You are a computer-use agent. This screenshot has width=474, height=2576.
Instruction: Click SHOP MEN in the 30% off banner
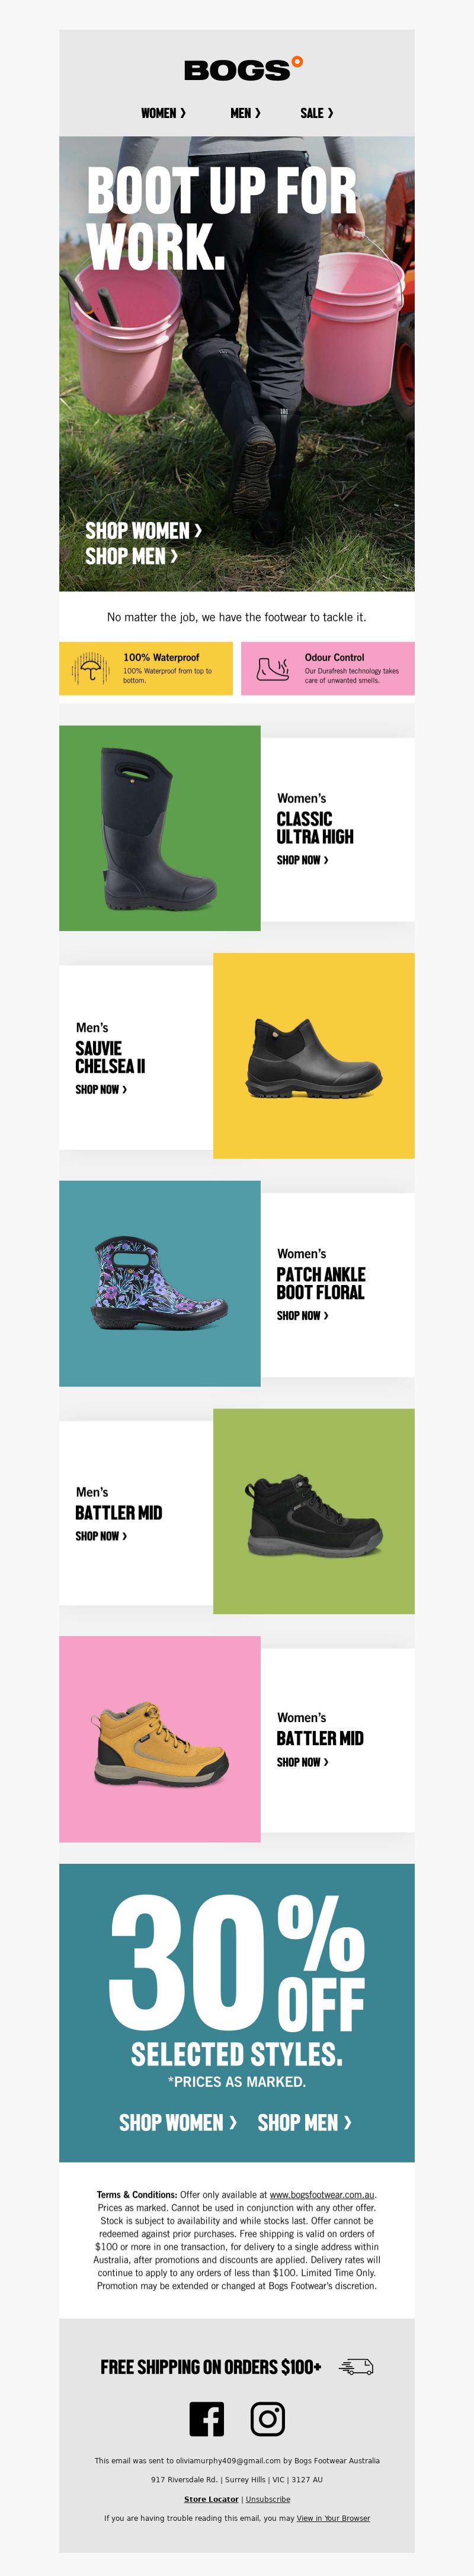click(304, 2122)
